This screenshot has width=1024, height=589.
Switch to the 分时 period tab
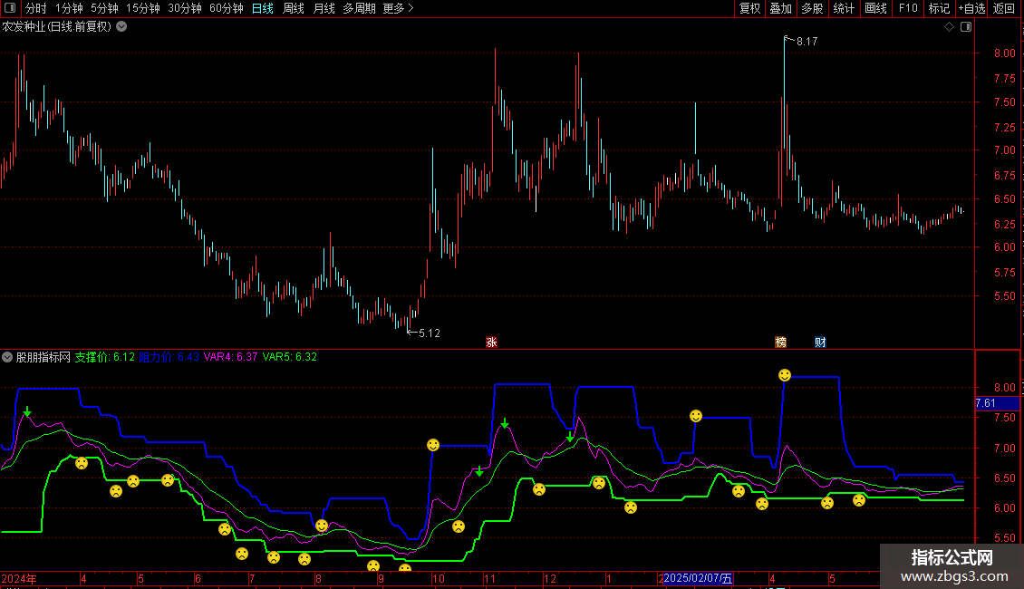click(36, 8)
